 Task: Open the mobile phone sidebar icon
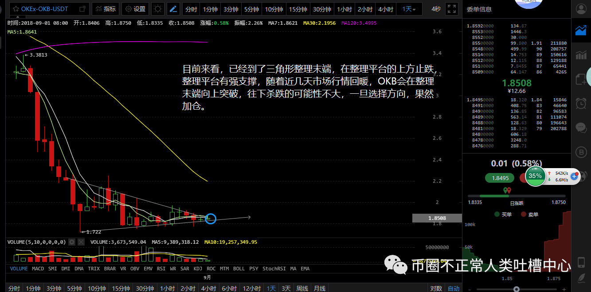581,262
